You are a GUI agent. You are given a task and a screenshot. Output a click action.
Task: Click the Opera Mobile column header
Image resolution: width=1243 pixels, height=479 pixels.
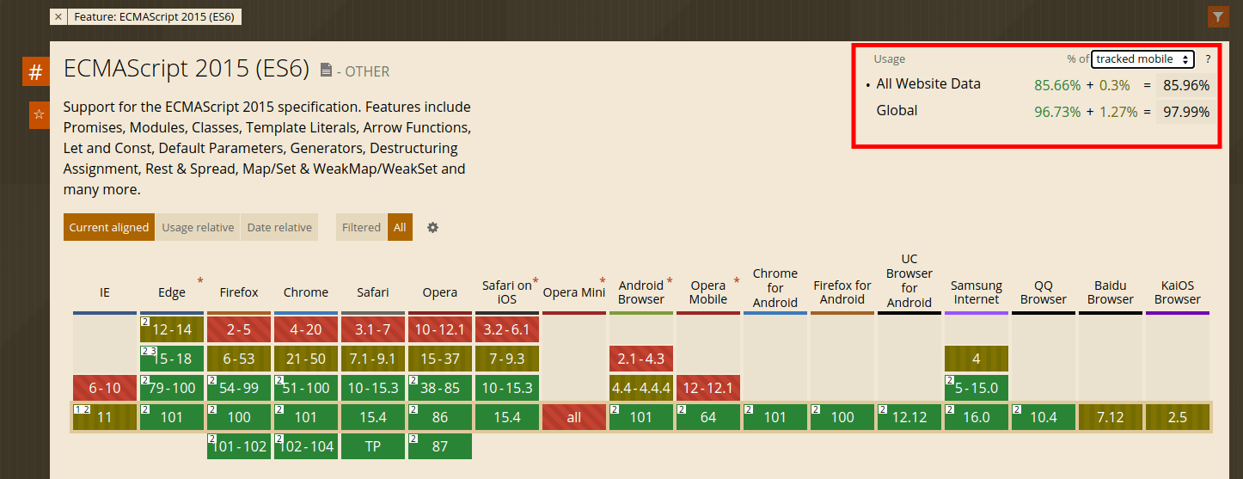[708, 292]
